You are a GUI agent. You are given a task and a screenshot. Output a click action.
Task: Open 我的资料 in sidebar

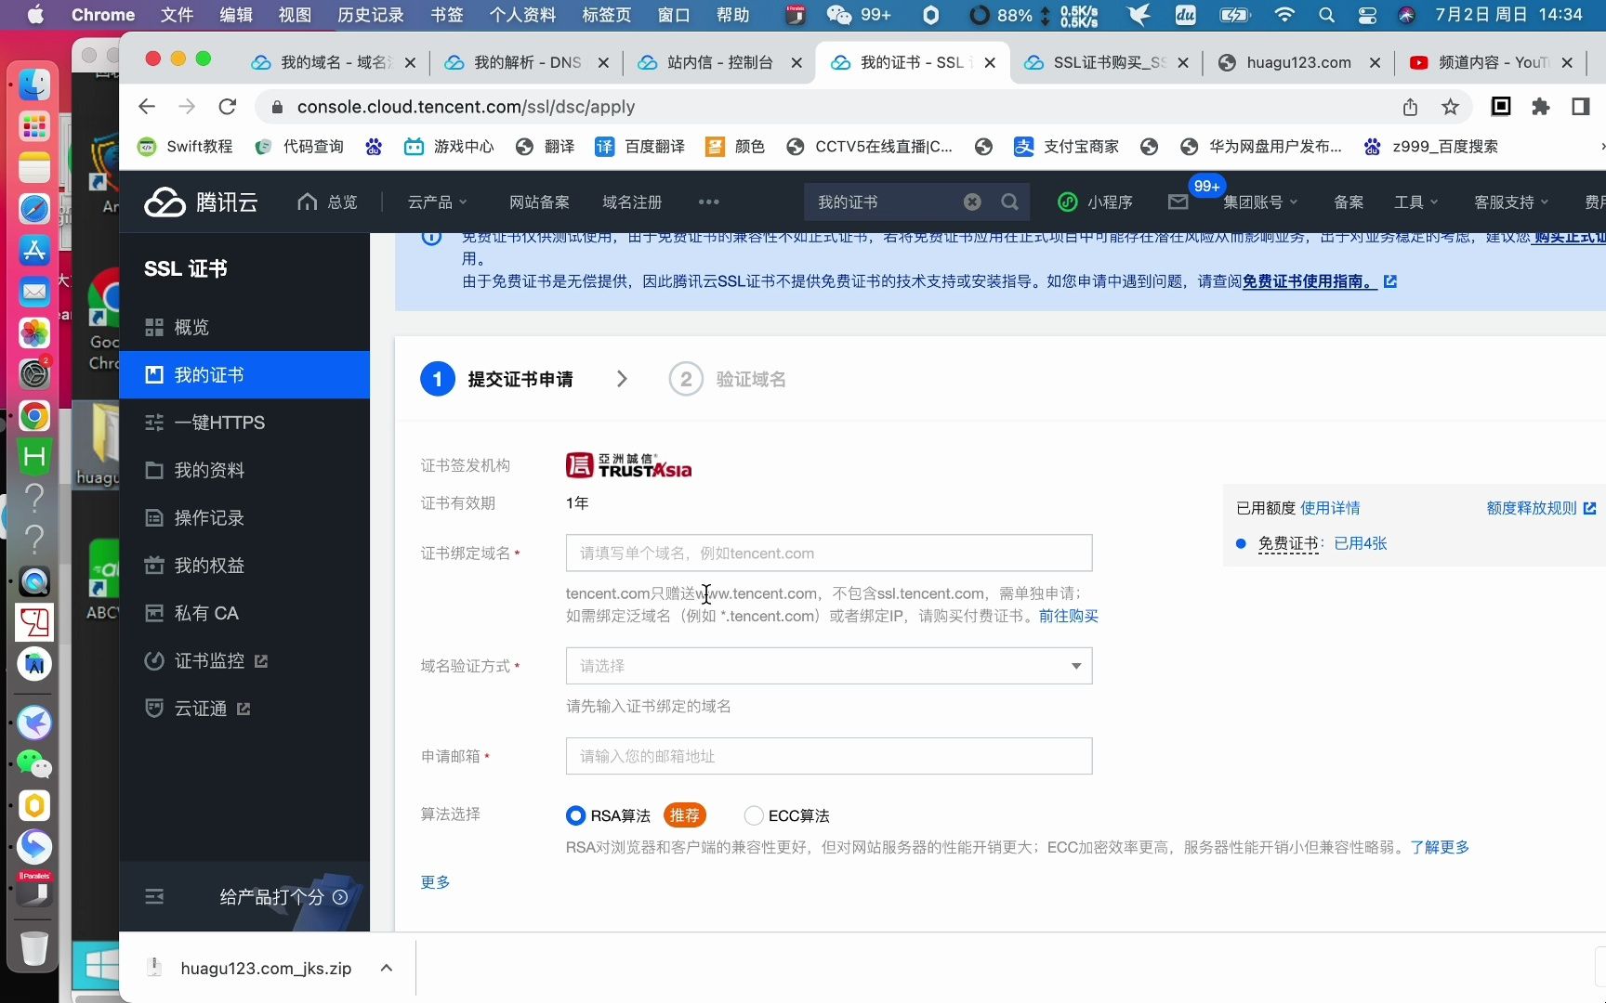click(244, 470)
